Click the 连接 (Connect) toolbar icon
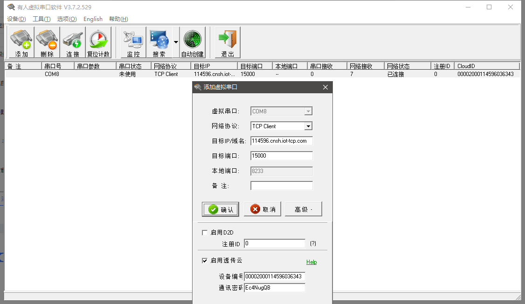 pos(73,43)
